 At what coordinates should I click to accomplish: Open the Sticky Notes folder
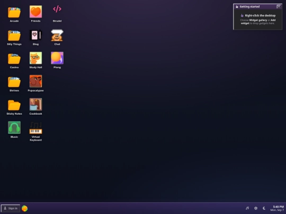14,105
